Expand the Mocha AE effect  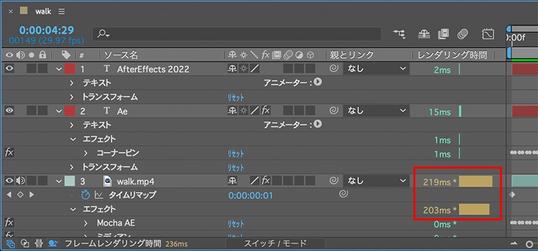tap(86, 223)
